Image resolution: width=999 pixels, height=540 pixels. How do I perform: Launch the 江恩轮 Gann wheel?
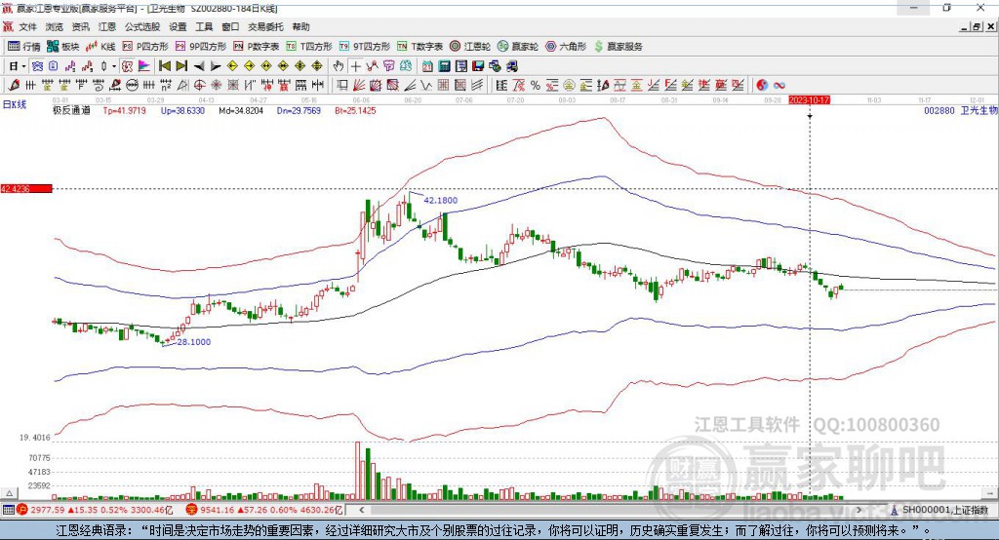[x=470, y=47]
